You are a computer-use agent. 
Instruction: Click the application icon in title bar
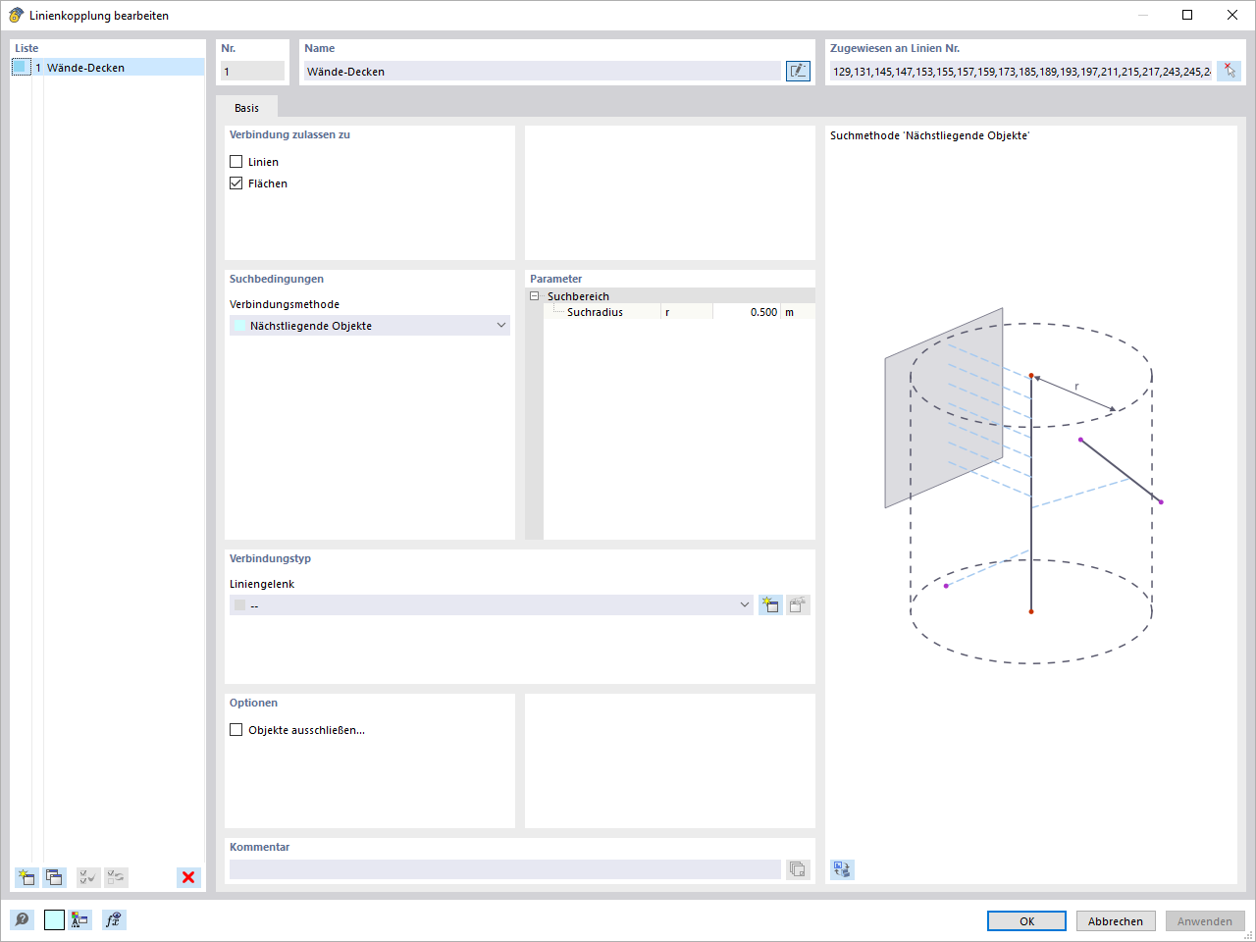[x=16, y=15]
